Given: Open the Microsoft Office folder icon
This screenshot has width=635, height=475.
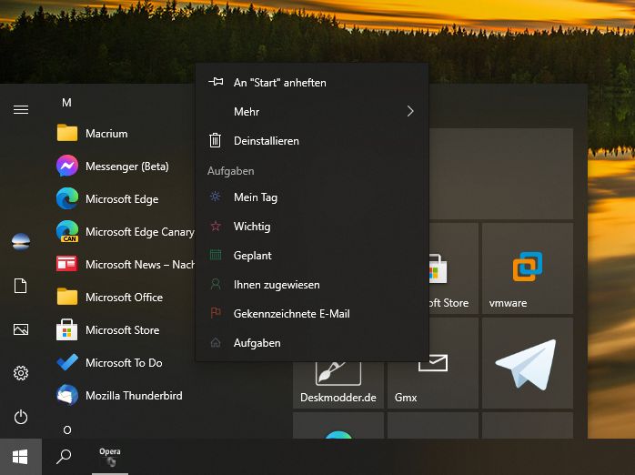Looking at the screenshot, I should [67, 297].
